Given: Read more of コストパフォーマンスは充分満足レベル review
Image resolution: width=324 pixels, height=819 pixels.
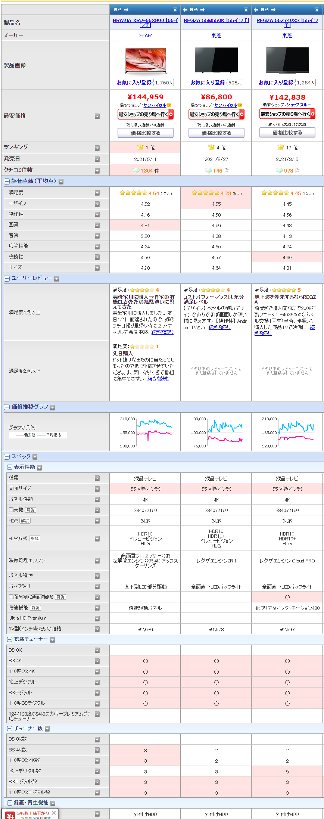Looking at the screenshot, I should point(219,328).
